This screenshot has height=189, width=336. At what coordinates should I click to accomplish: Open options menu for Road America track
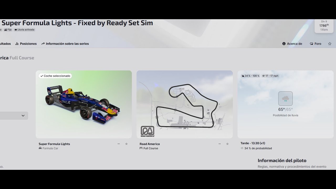tap(220, 144)
